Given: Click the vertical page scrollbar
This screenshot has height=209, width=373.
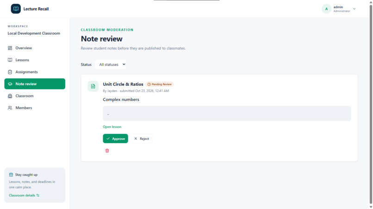Looking at the screenshot, I should pos(371,104).
